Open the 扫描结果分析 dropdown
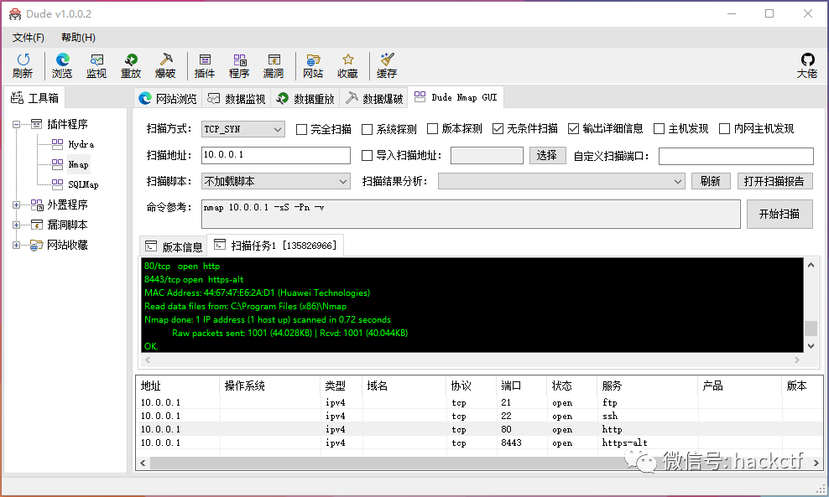The image size is (829, 497). 561,181
